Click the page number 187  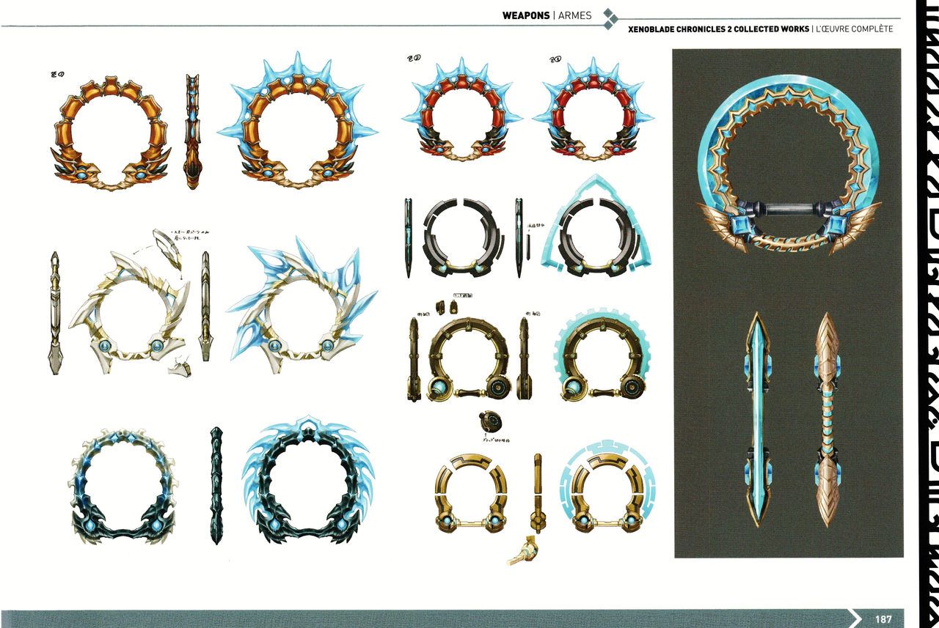coord(883,618)
